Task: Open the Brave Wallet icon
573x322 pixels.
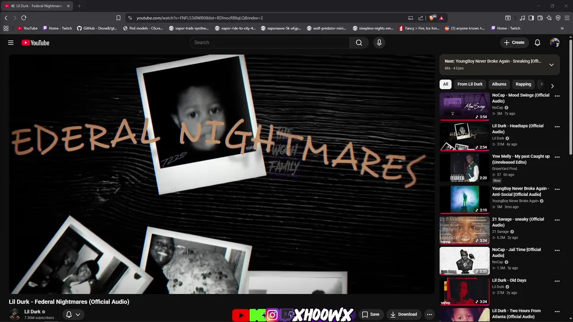Action: 540,18
